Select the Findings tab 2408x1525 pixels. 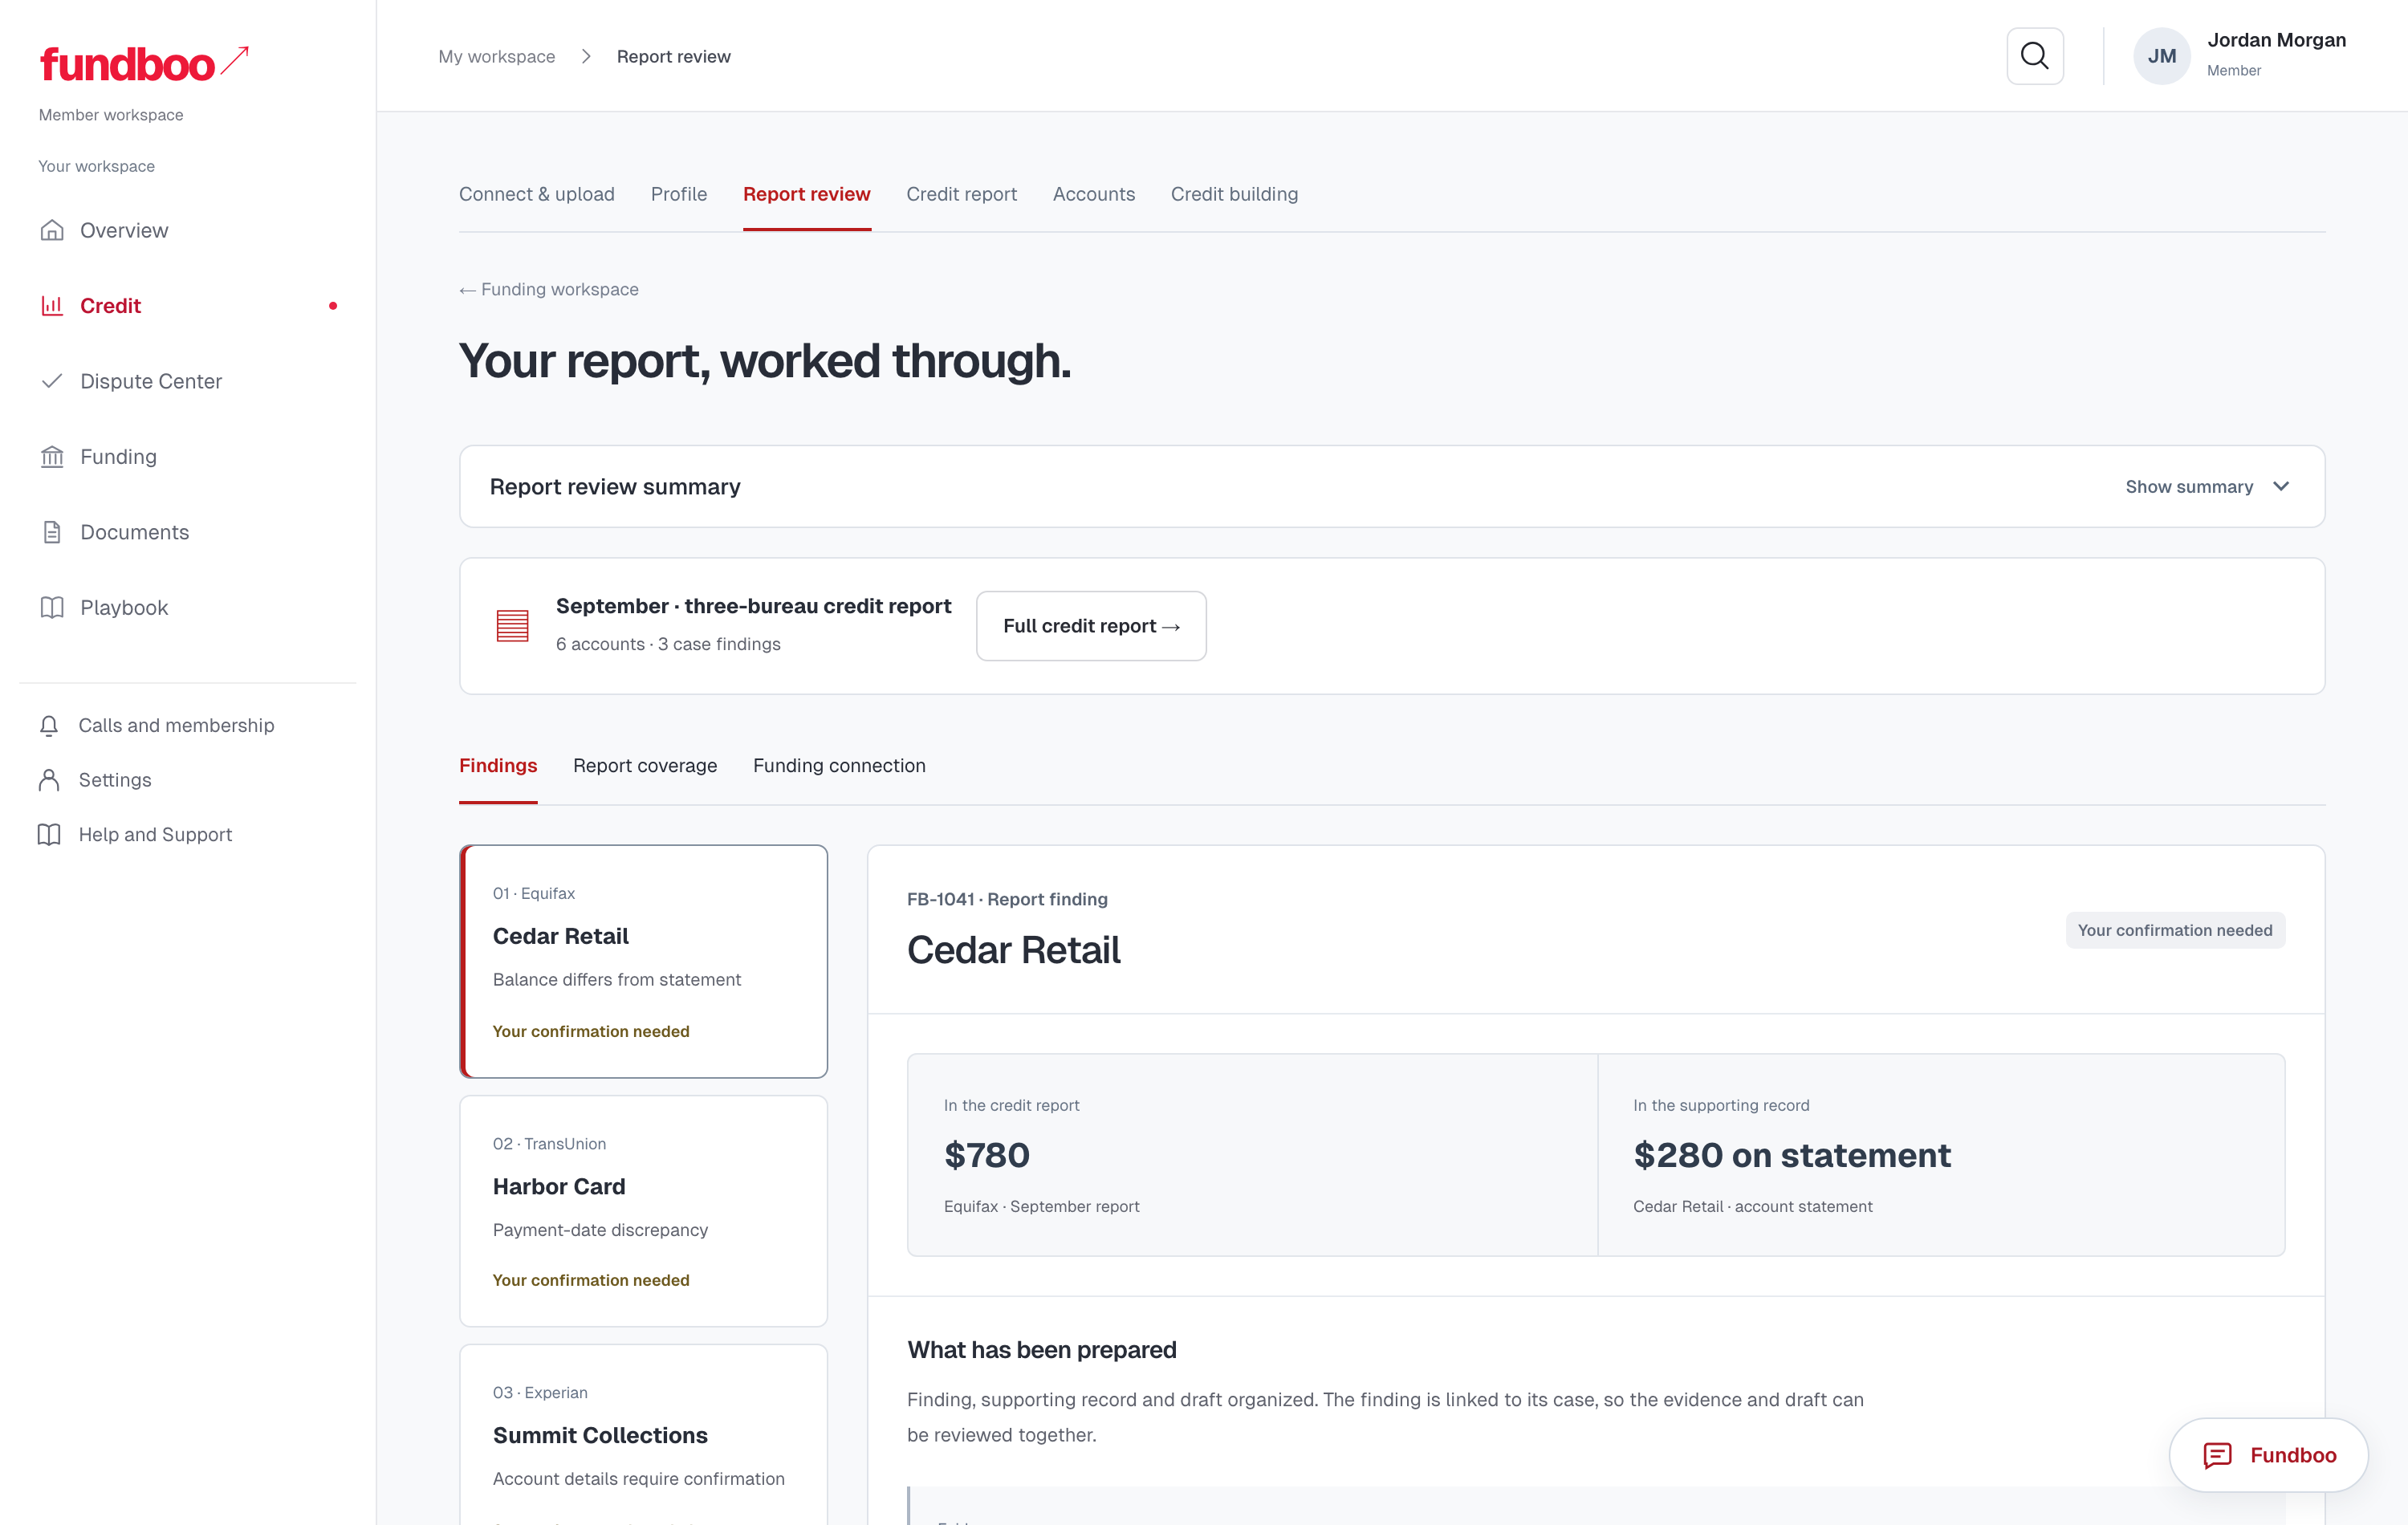(498, 766)
